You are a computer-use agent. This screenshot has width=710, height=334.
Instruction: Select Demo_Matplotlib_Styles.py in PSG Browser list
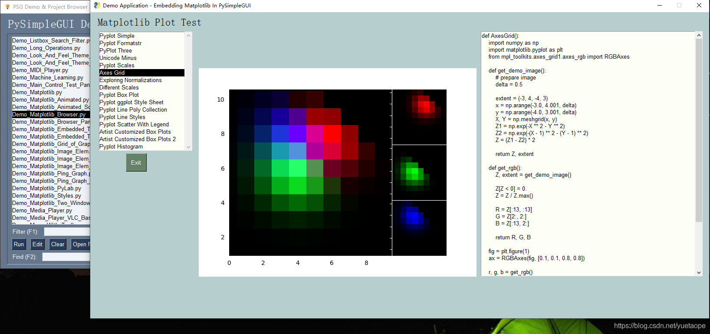coord(51,195)
